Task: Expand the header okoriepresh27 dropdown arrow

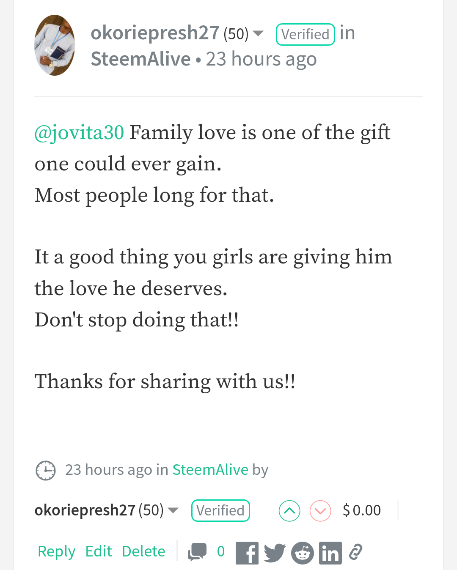Action: (258, 33)
